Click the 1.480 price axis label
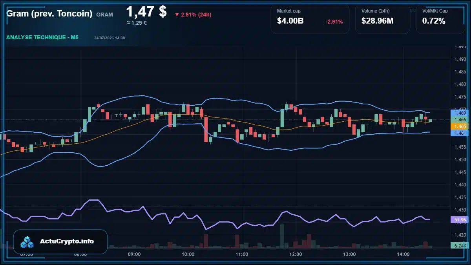The width and height of the screenshot is (471, 265). click(460, 84)
